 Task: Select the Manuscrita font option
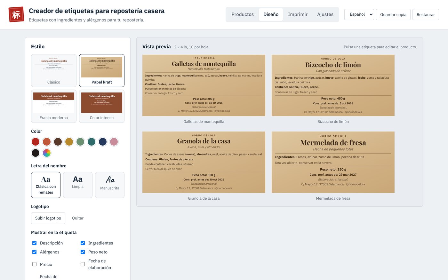pos(110,185)
